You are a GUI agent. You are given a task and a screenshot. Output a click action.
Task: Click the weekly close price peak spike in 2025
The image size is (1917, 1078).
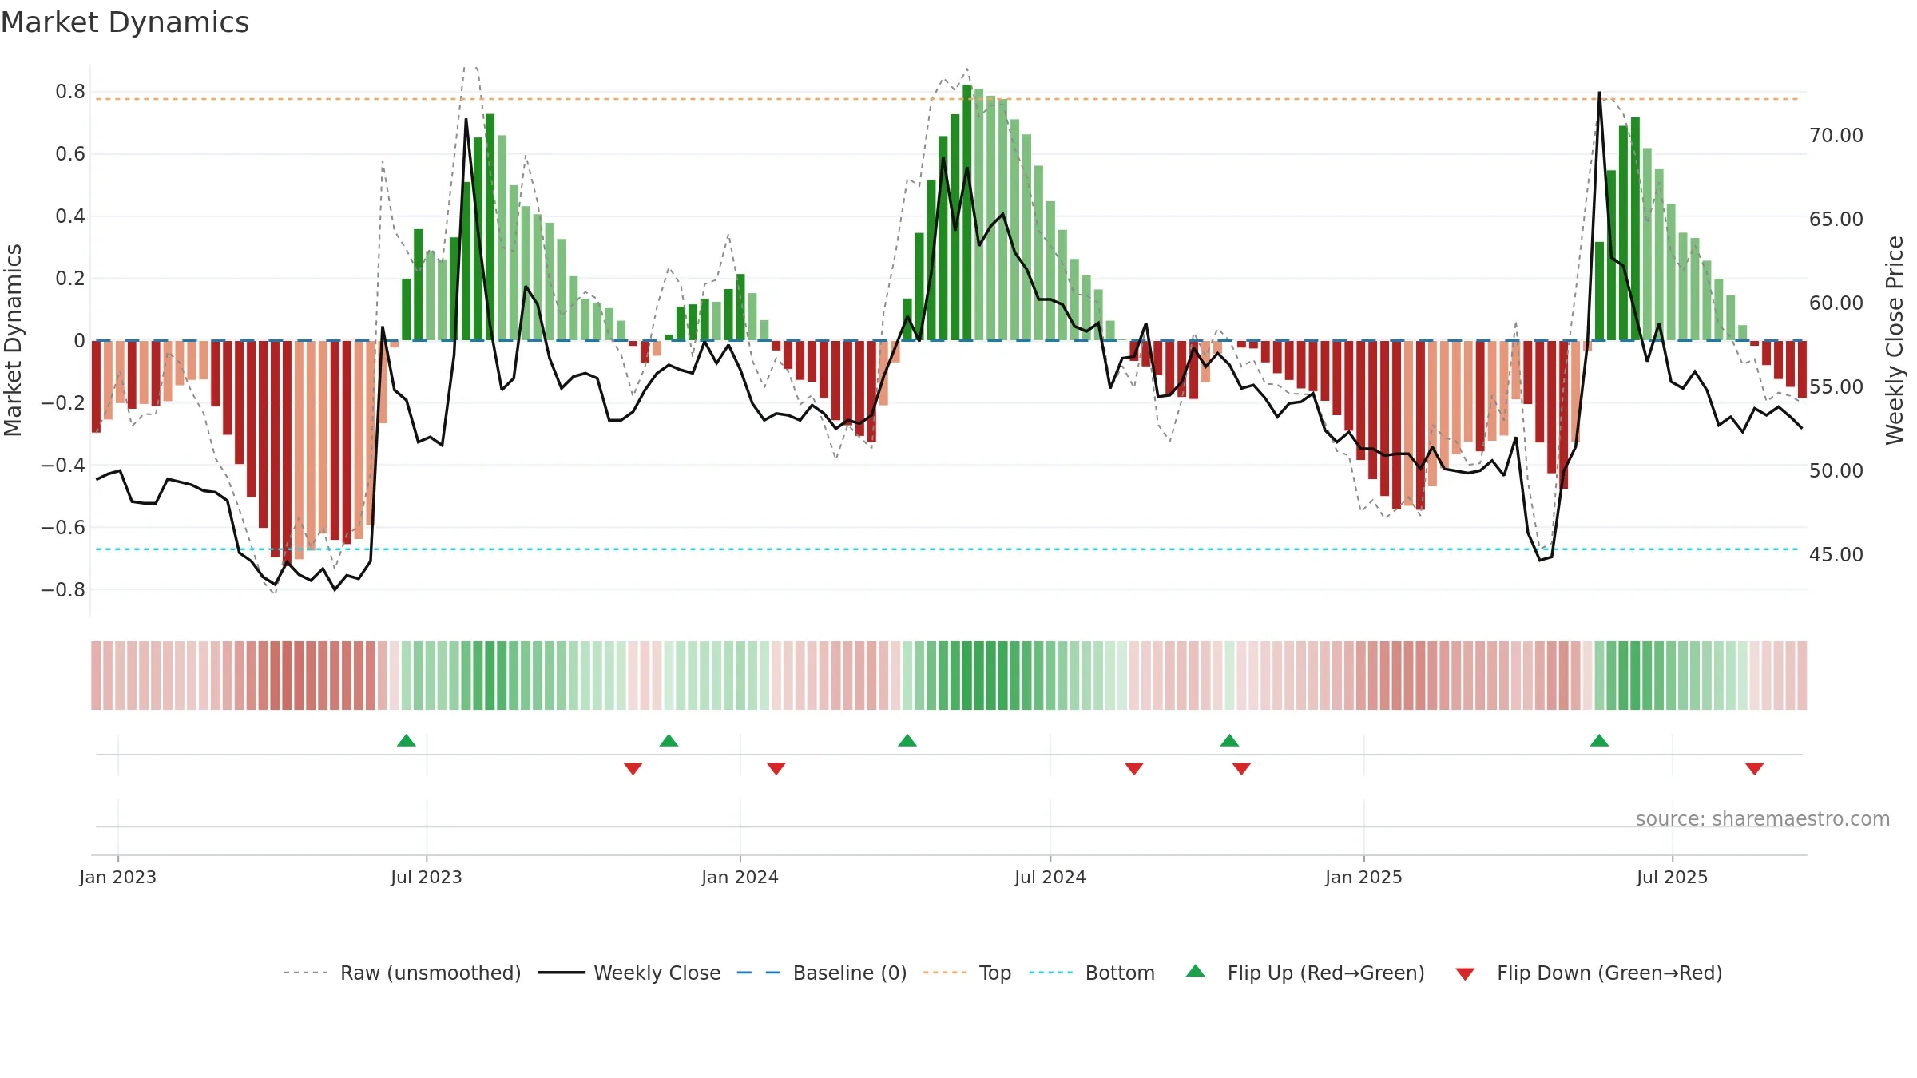tap(1599, 93)
